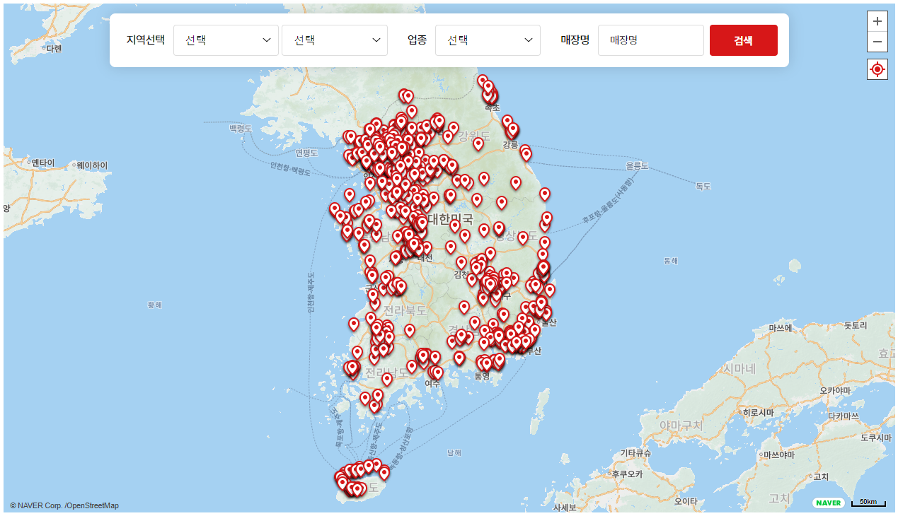Click the 다롄 city label
The width and height of the screenshot is (898, 516).
point(54,49)
